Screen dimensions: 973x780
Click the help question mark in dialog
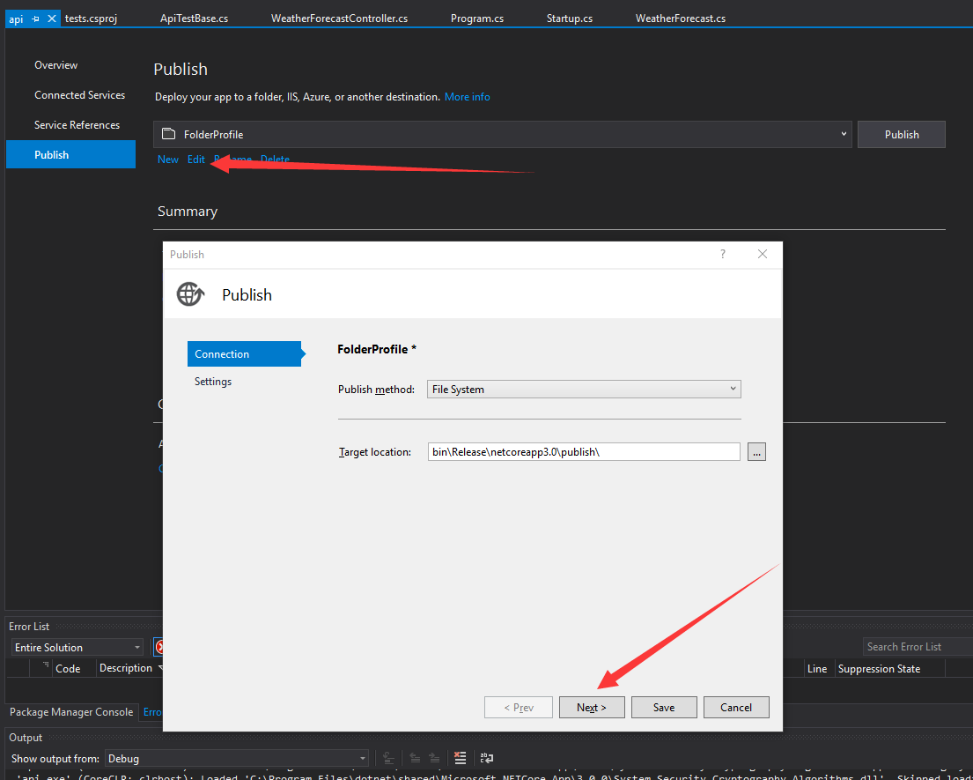pos(722,254)
